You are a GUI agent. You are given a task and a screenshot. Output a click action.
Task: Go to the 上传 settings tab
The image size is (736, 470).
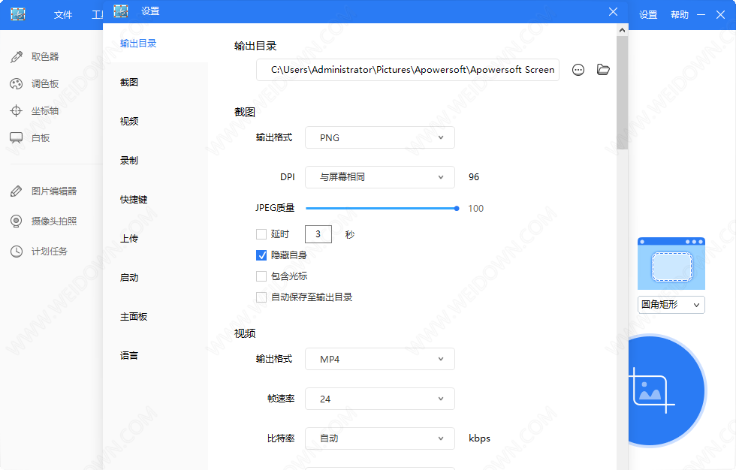coord(129,239)
